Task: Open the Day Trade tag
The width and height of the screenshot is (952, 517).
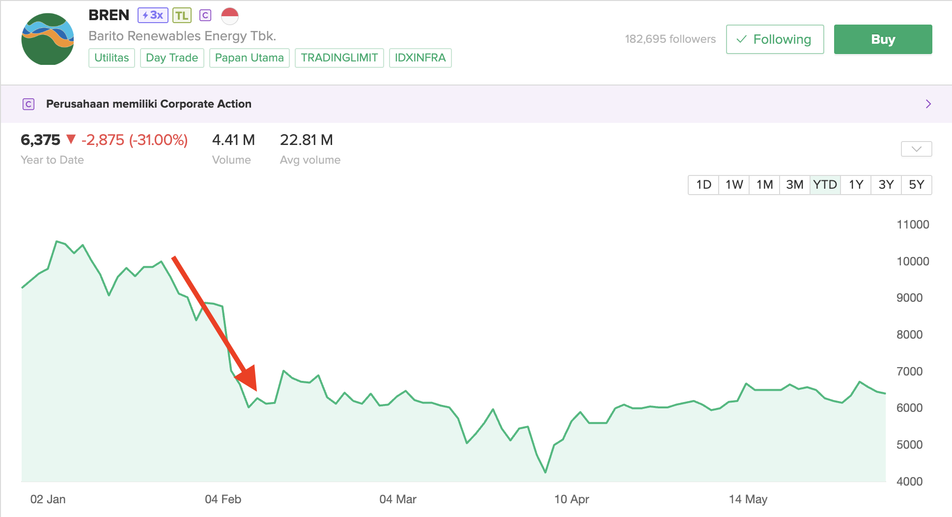Action: 172,58
